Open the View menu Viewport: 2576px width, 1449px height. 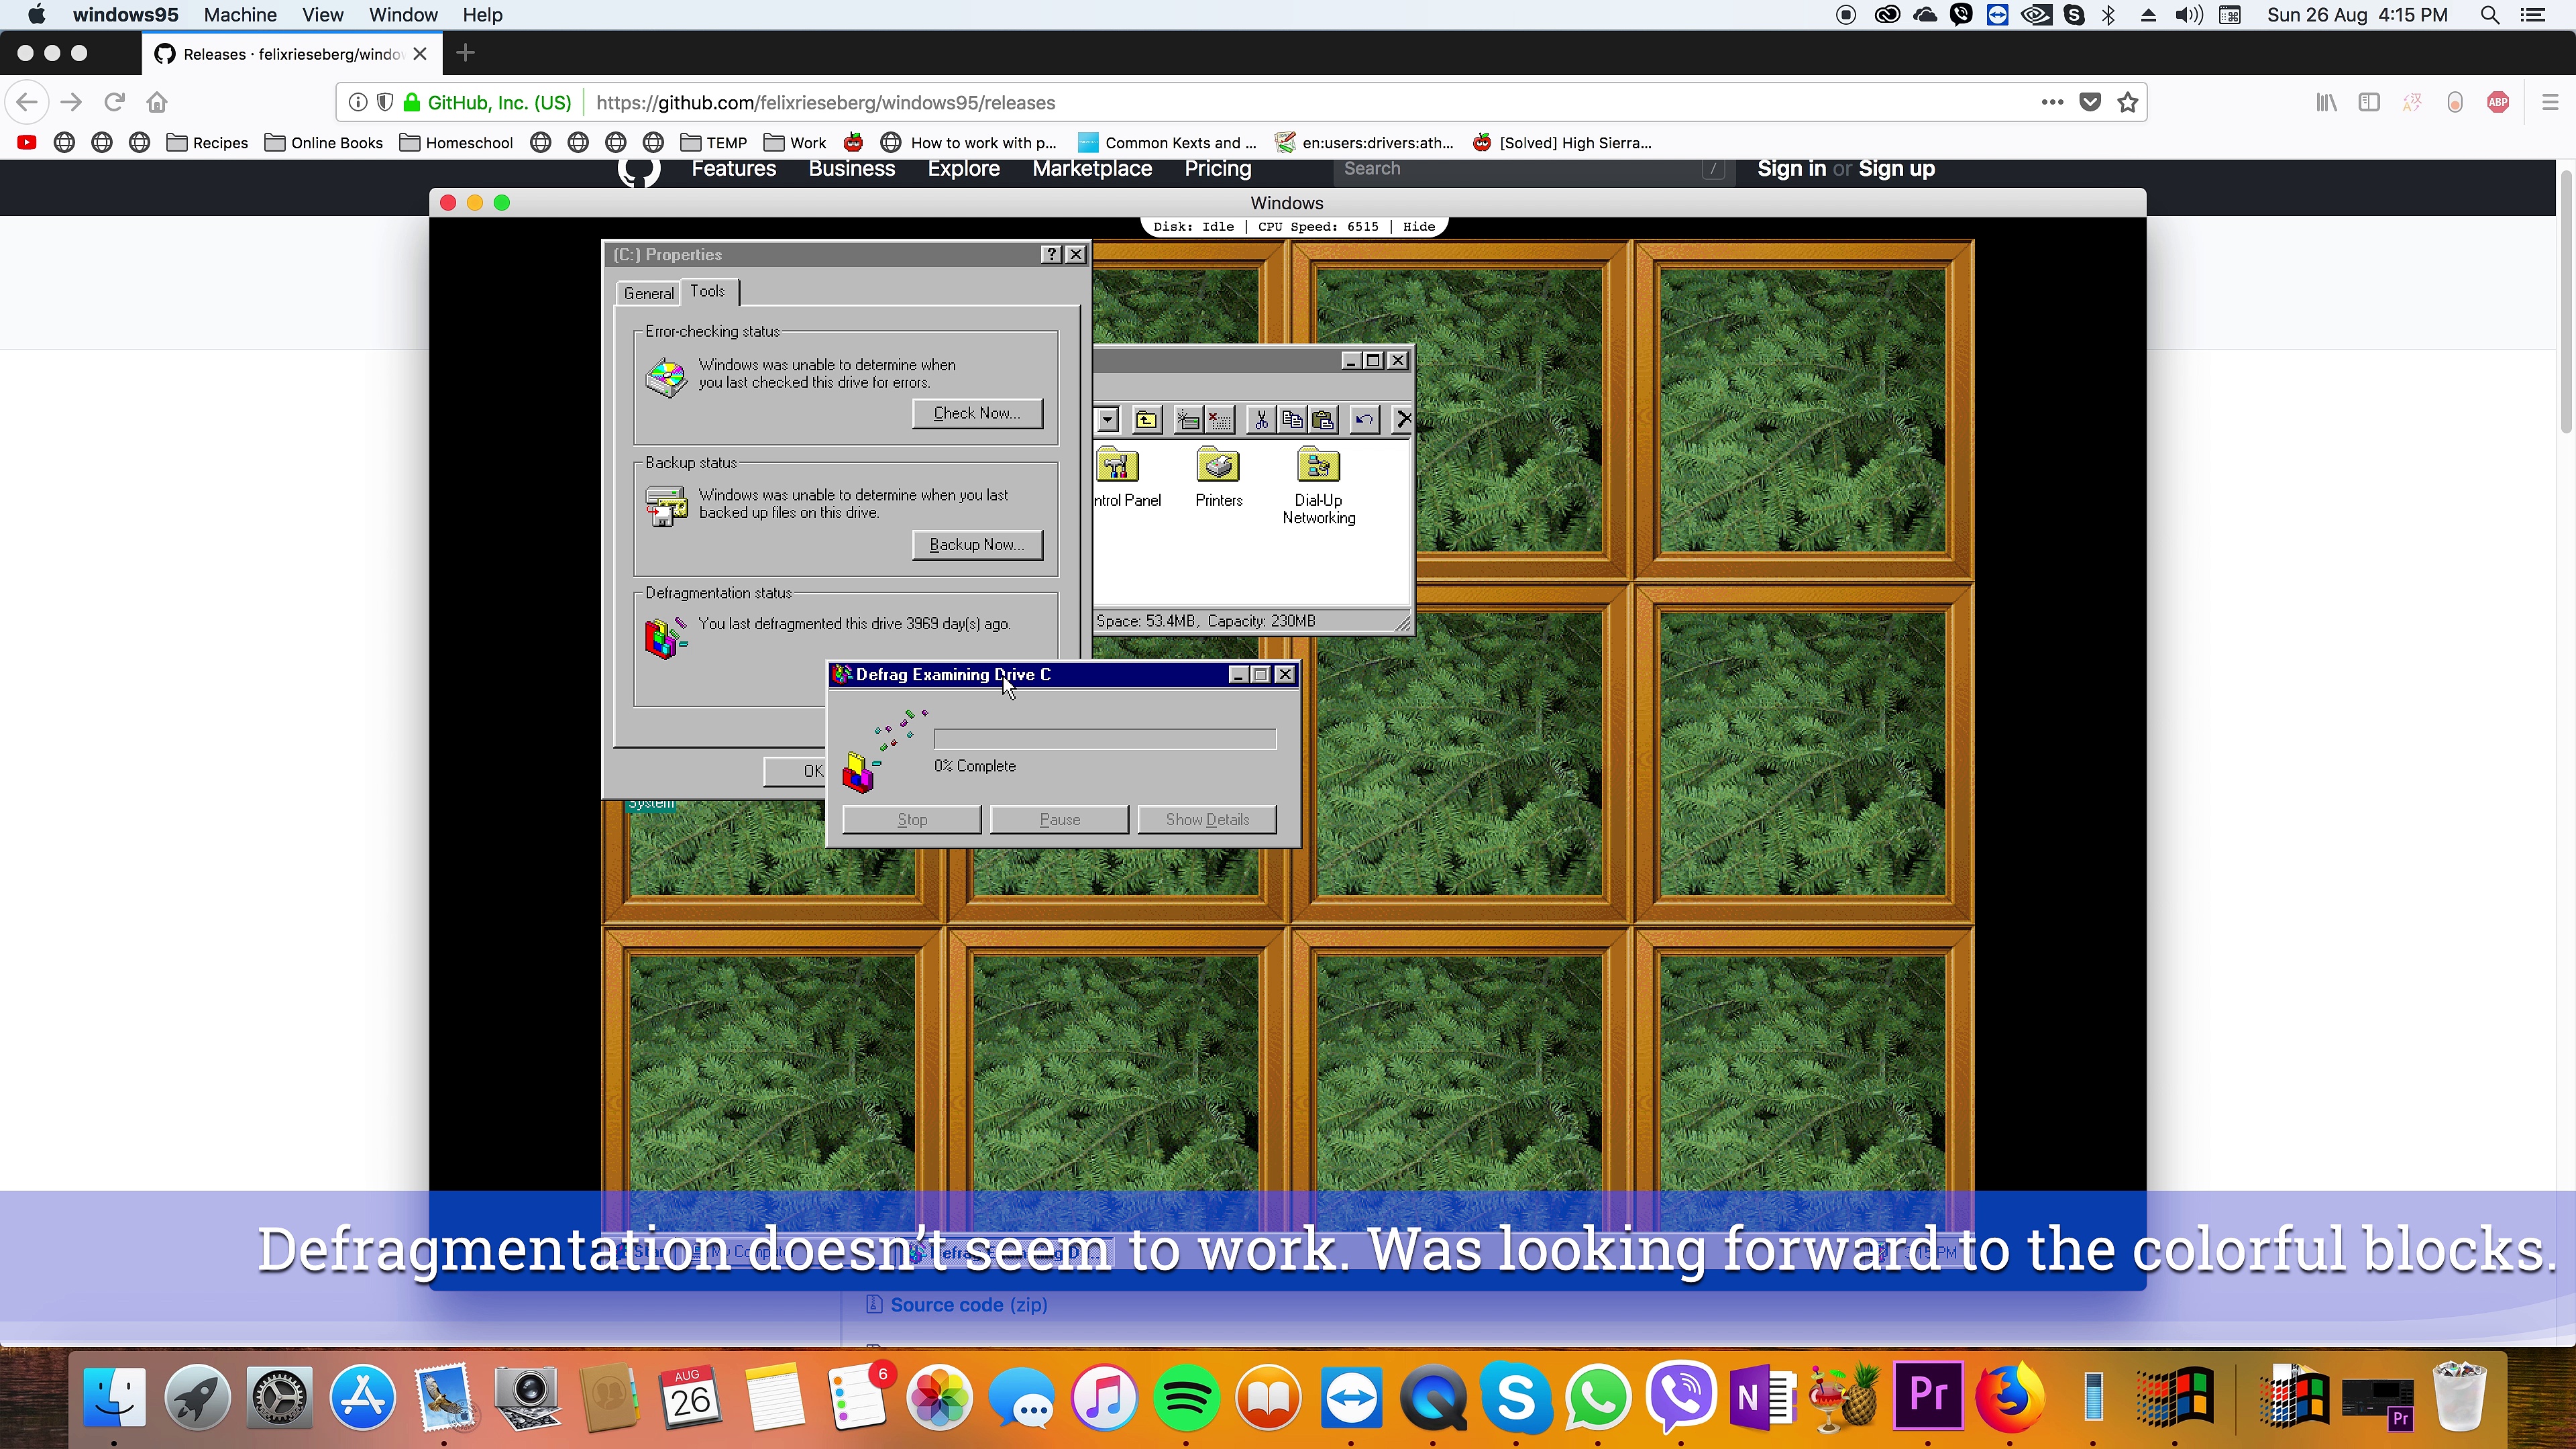(322, 15)
